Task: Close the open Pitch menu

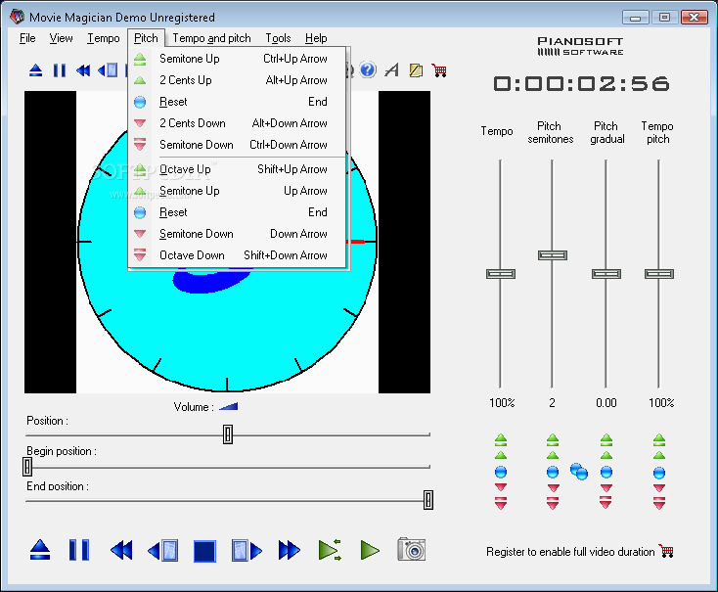Action: pos(146,38)
